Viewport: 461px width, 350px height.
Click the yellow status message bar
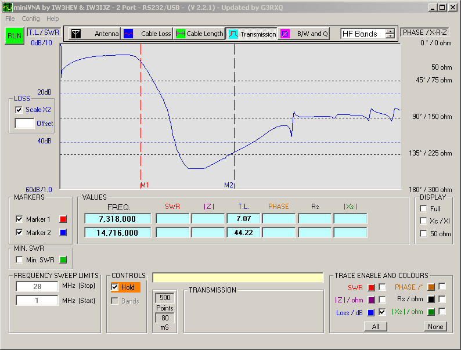point(238,277)
